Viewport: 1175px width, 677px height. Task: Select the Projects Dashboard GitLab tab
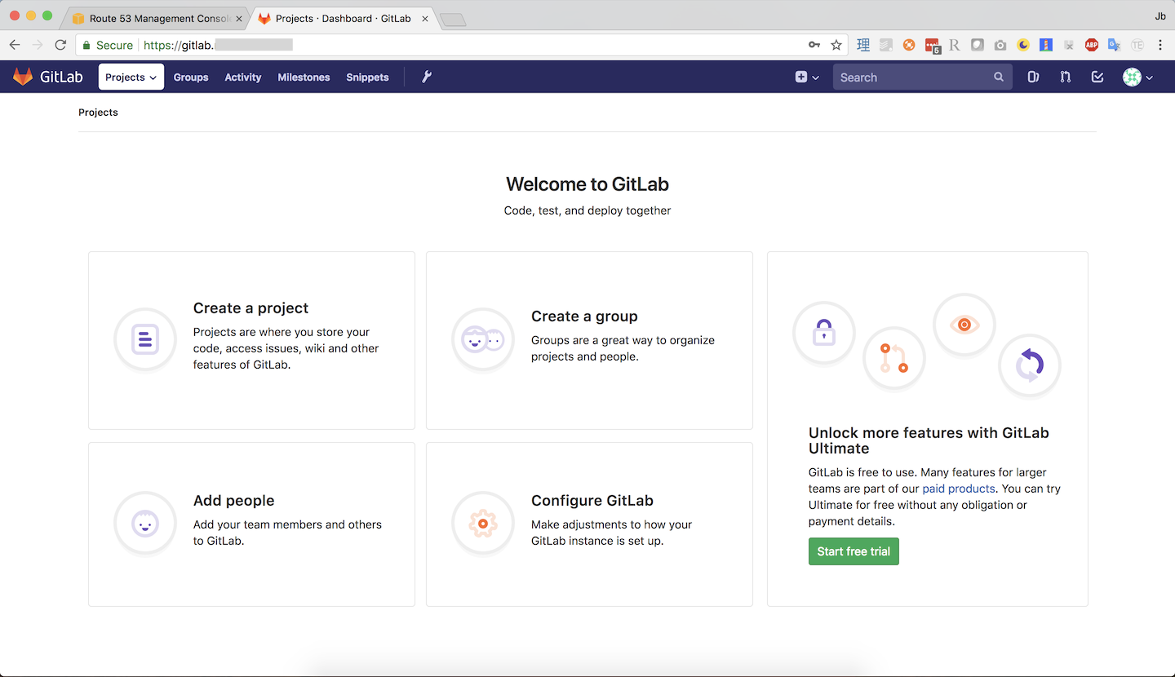[343, 18]
